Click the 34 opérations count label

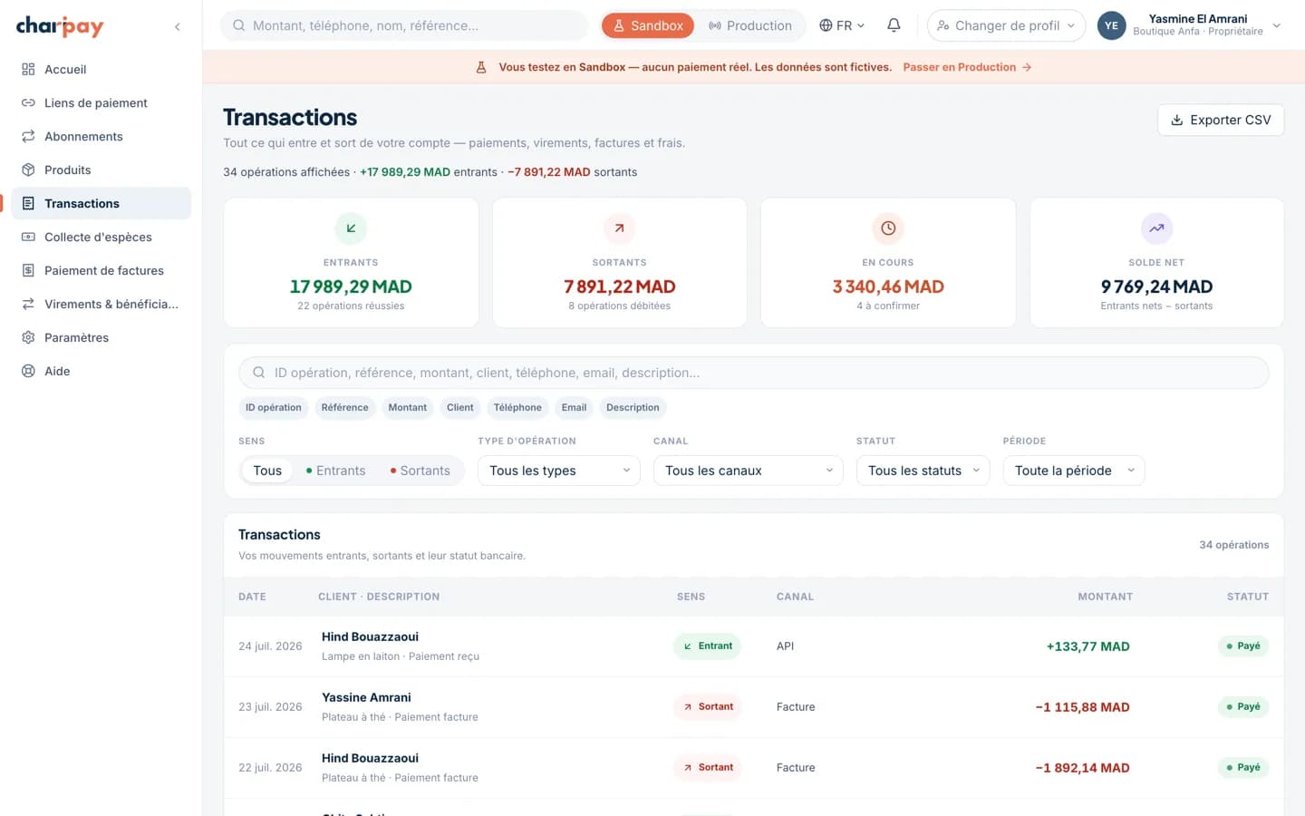1234,545
